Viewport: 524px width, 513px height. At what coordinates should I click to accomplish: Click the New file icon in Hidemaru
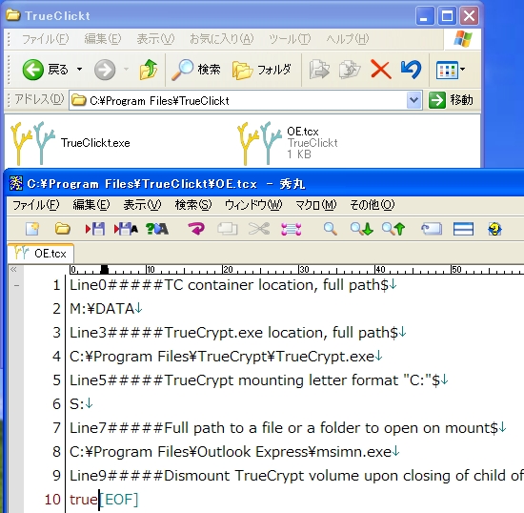(32, 229)
